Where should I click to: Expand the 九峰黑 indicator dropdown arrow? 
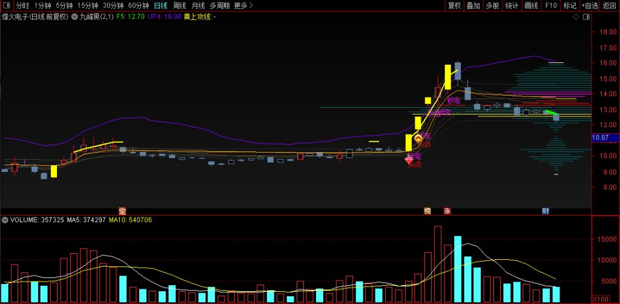click(74, 17)
